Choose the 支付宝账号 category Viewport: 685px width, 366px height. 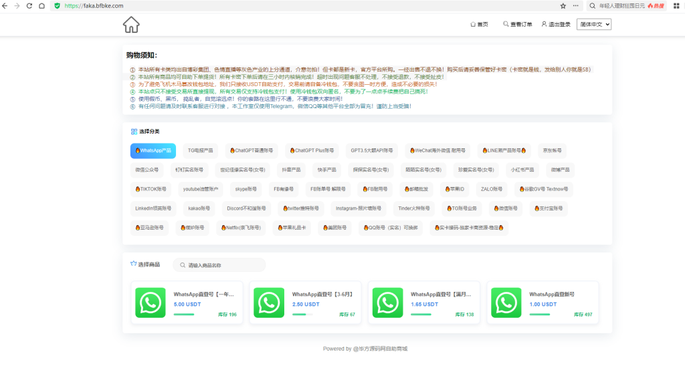pos(549,208)
